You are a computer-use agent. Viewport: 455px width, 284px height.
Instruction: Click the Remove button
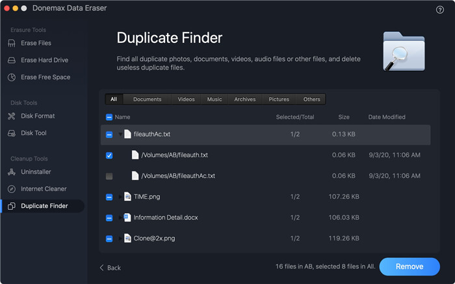click(x=409, y=266)
